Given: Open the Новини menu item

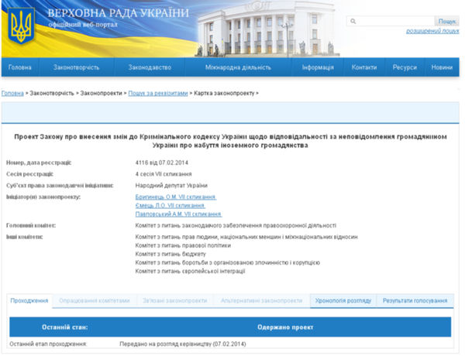Looking at the screenshot, I should [442, 67].
